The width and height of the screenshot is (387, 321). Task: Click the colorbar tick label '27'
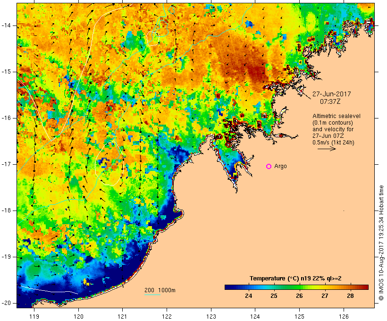(325, 296)
